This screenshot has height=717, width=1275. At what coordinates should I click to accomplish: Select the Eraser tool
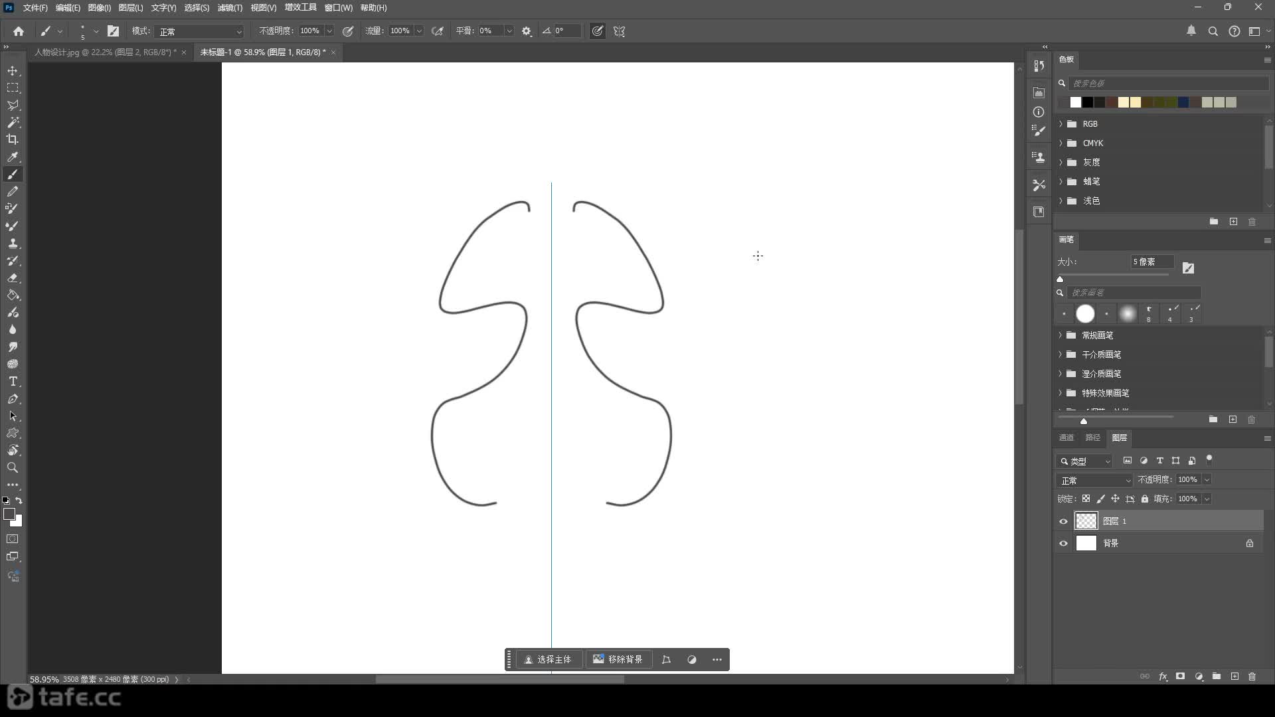coord(13,278)
